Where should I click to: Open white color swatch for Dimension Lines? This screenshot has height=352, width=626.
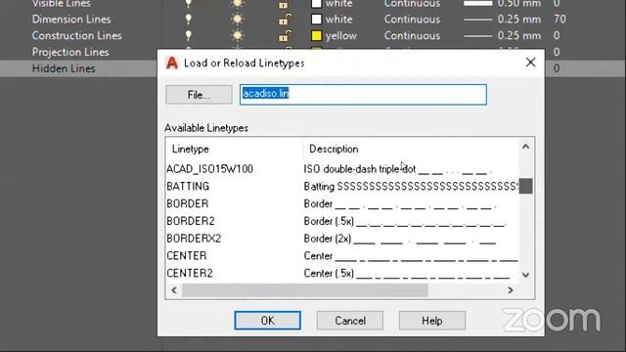click(316, 20)
